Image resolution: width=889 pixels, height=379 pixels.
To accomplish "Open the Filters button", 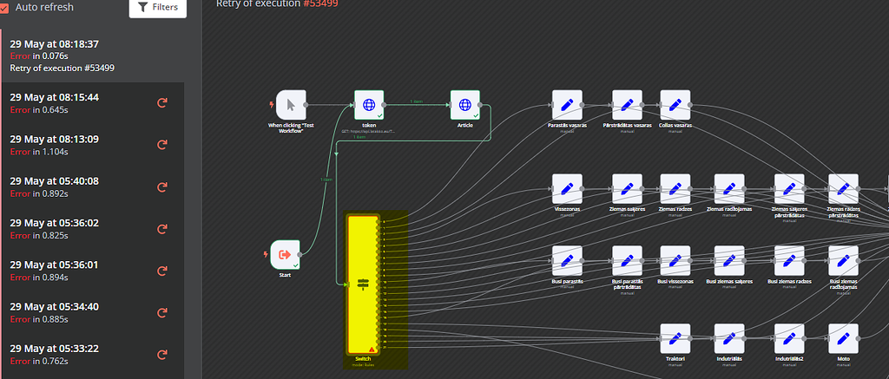I will coord(157,8).
